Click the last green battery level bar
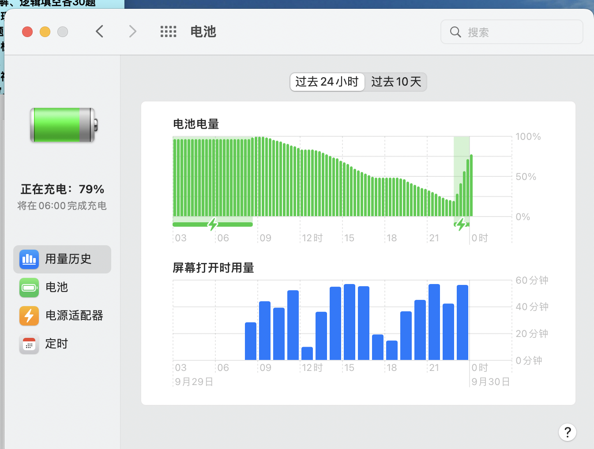 point(471,185)
